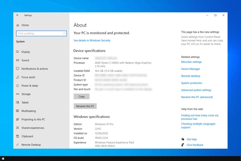This screenshot has height=161, width=241.
Task: Click the Clipboard icon
Action: 17,136
